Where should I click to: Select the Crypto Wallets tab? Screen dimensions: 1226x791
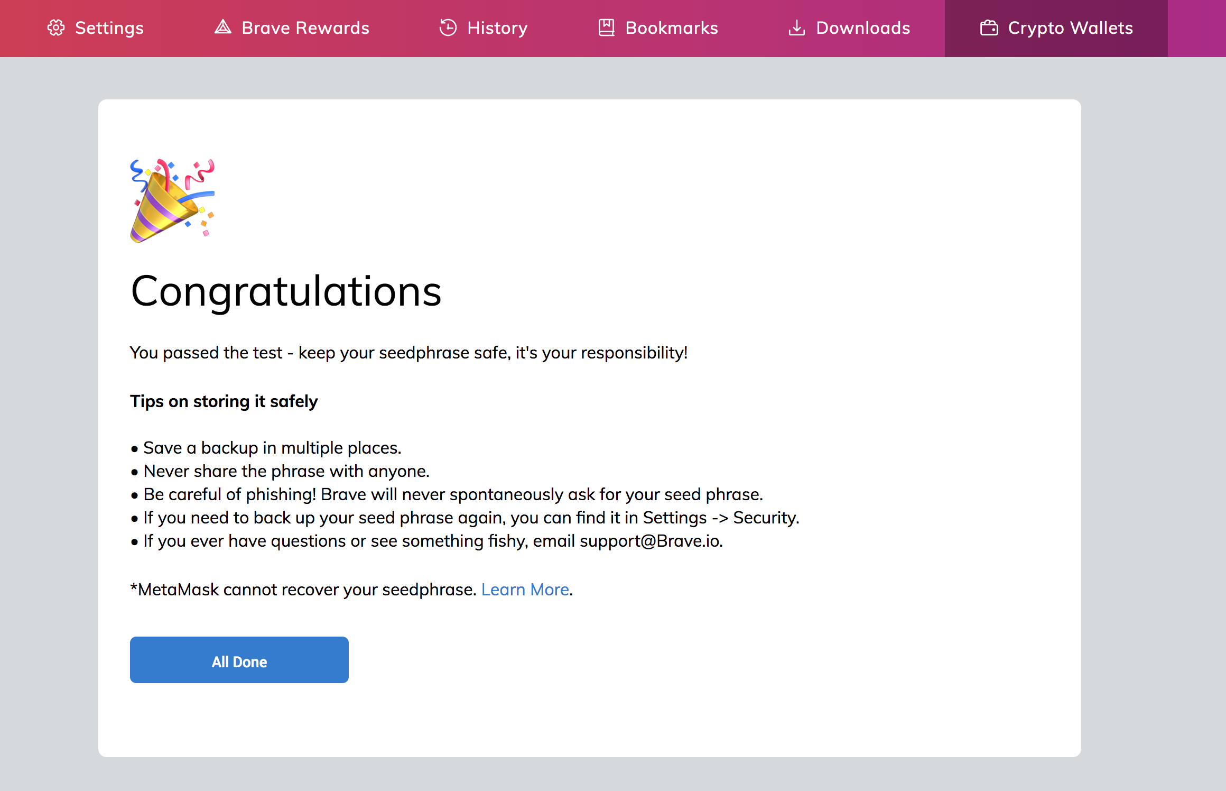click(x=1070, y=28)
